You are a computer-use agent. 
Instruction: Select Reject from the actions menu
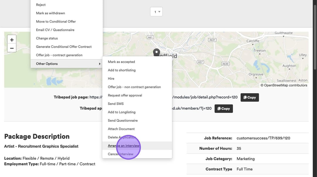[41, 5]
